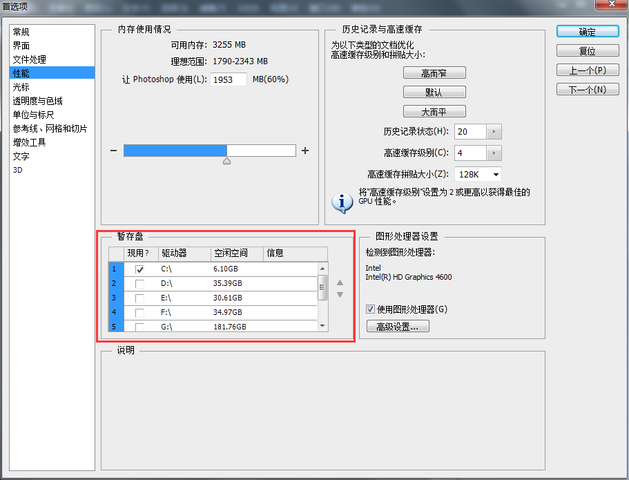Image resolution: width=629 pixels, height=480 pixels.
Task: Select 光标 in the preferences sidebar
Action: point(21,86)
